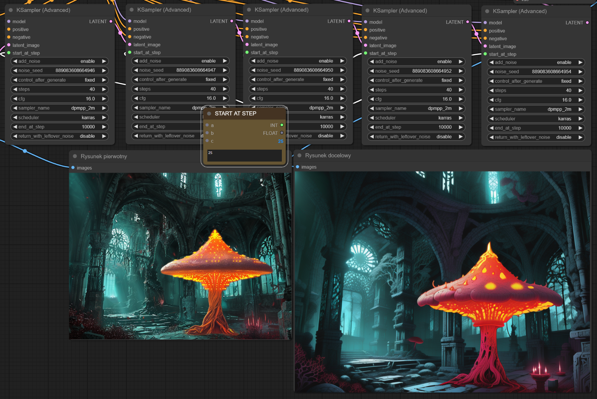Click the INT output port on START AT STEP

coord(282,125)
